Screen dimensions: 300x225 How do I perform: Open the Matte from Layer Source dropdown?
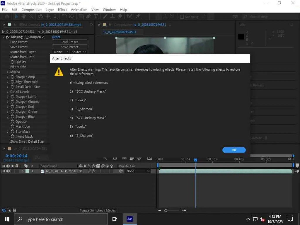coord(78,52)
